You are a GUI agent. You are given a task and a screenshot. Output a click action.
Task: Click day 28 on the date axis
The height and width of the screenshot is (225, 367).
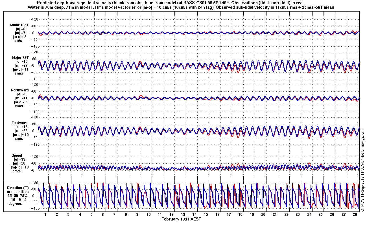[355, 214]
